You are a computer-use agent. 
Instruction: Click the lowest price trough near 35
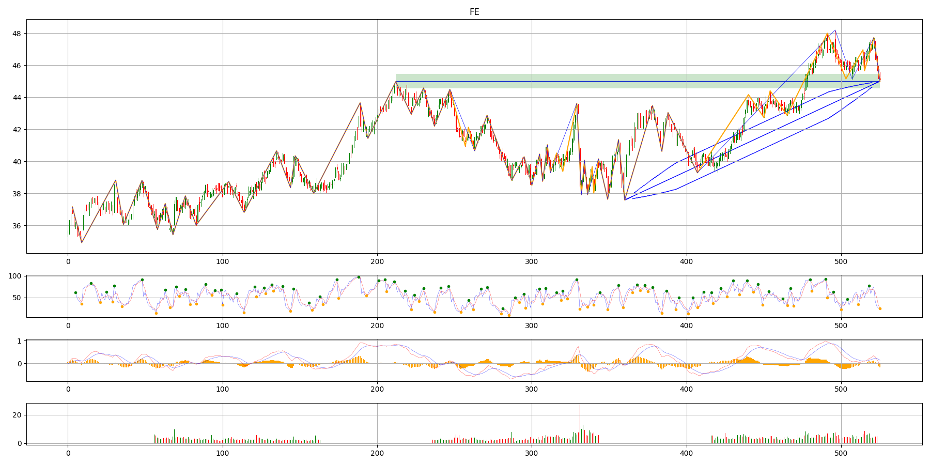pyautogui.click(x=82, y=242)
